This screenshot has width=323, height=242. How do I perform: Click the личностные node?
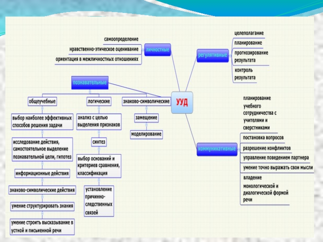click(x=157, y=50)
